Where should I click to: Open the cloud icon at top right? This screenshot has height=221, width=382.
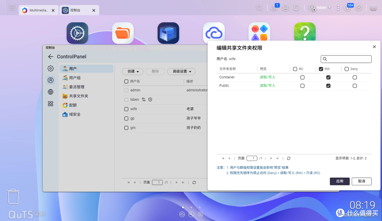tap(373, 8)
